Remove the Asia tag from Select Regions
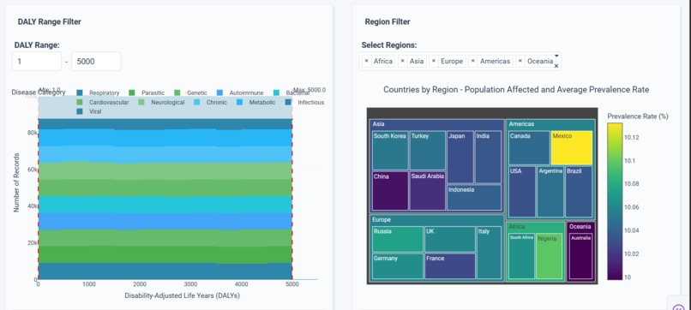This screenshot has height=310, width=691. pyautogui.click(x=403, y=61)
